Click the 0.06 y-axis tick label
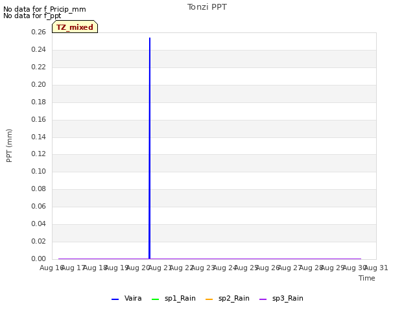The width and height of the screenshot is (415, 311). tap(38, 206)
